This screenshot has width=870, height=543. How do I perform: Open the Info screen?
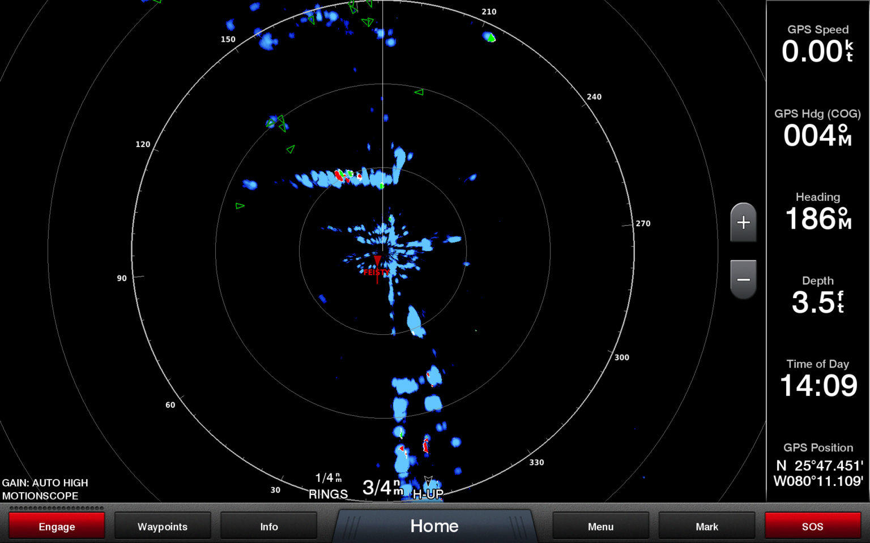(268, 527)
